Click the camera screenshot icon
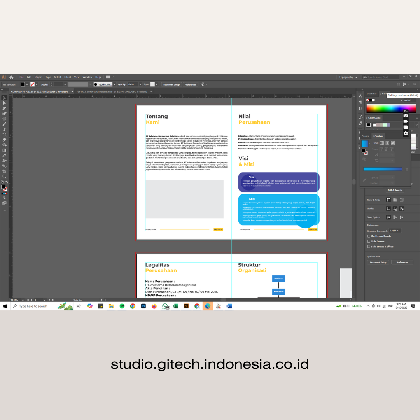The width and height of the screenshot is (420, 420). [406, 115]
